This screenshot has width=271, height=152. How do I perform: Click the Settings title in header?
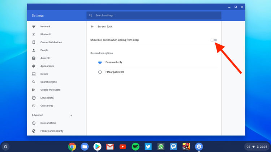pyautogui.click(x=38, y=15)
